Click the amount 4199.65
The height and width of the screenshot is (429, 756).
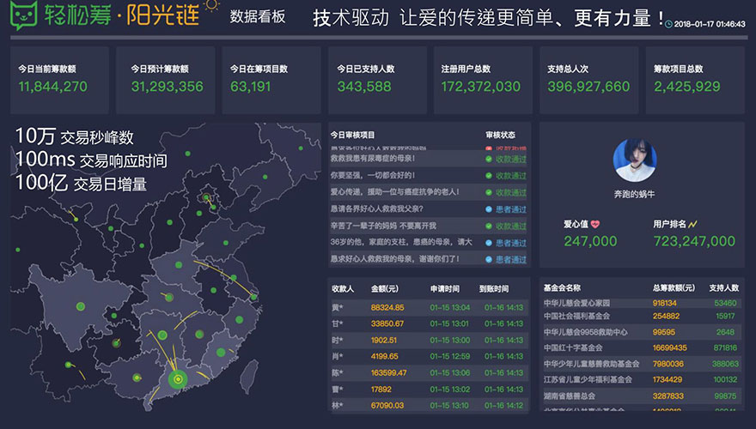tap(384, 356)
